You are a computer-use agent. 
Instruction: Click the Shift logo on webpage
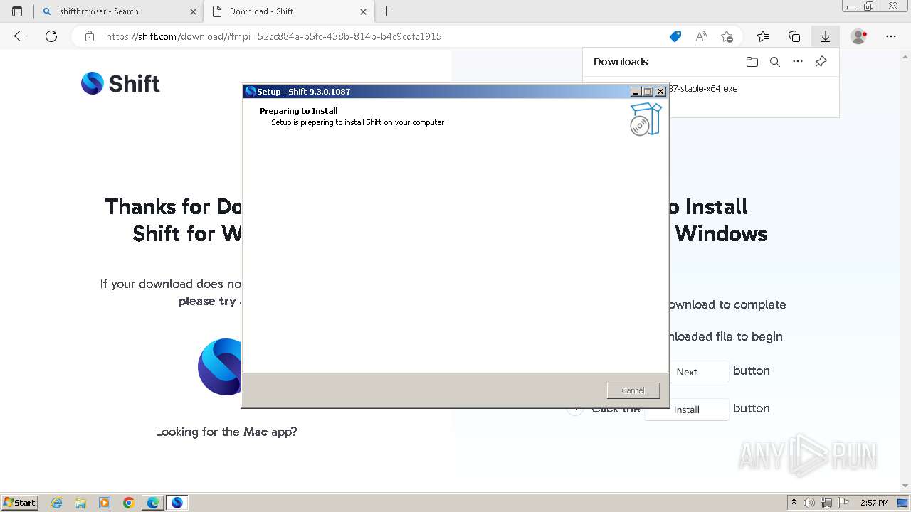(121, 83)
